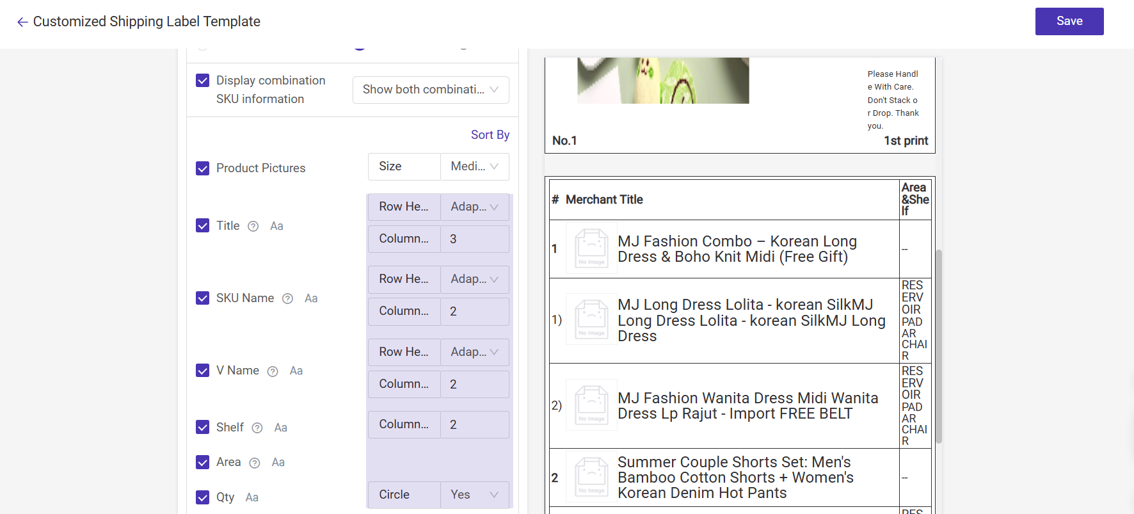Uncheck the Product Pictures checkbox
The image size is (1134, 514).
(x=203, y=168)
